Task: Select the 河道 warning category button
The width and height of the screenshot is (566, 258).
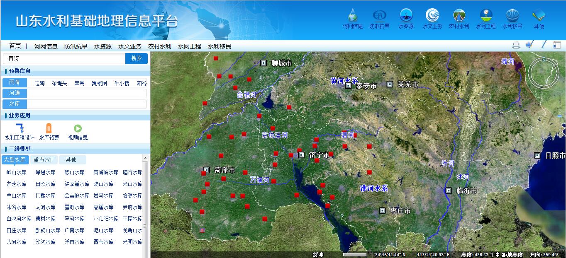Action: click(15, 93)
